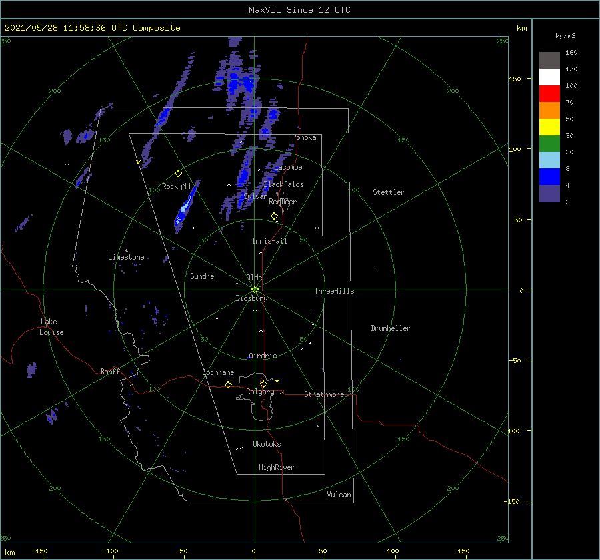Click the RedDeer city label

click(283, 202)
